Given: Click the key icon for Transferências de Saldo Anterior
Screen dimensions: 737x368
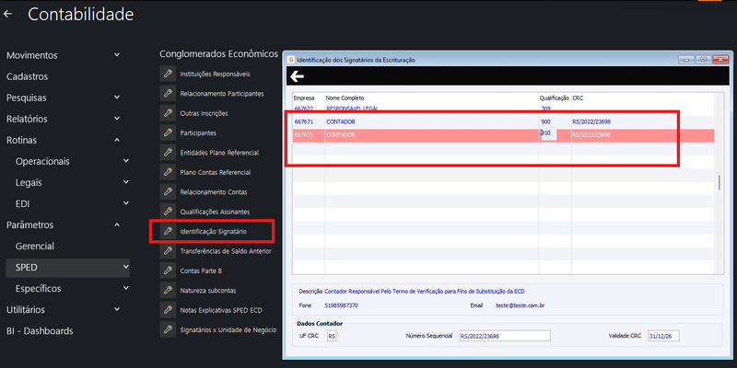Looking at the screenshot, I should click(x=168, y=251).
